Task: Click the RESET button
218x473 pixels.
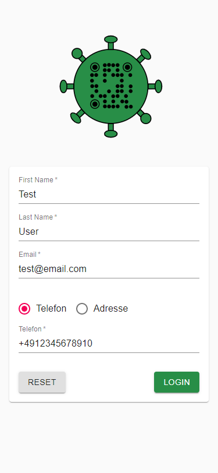Action: tap(42, 382)
